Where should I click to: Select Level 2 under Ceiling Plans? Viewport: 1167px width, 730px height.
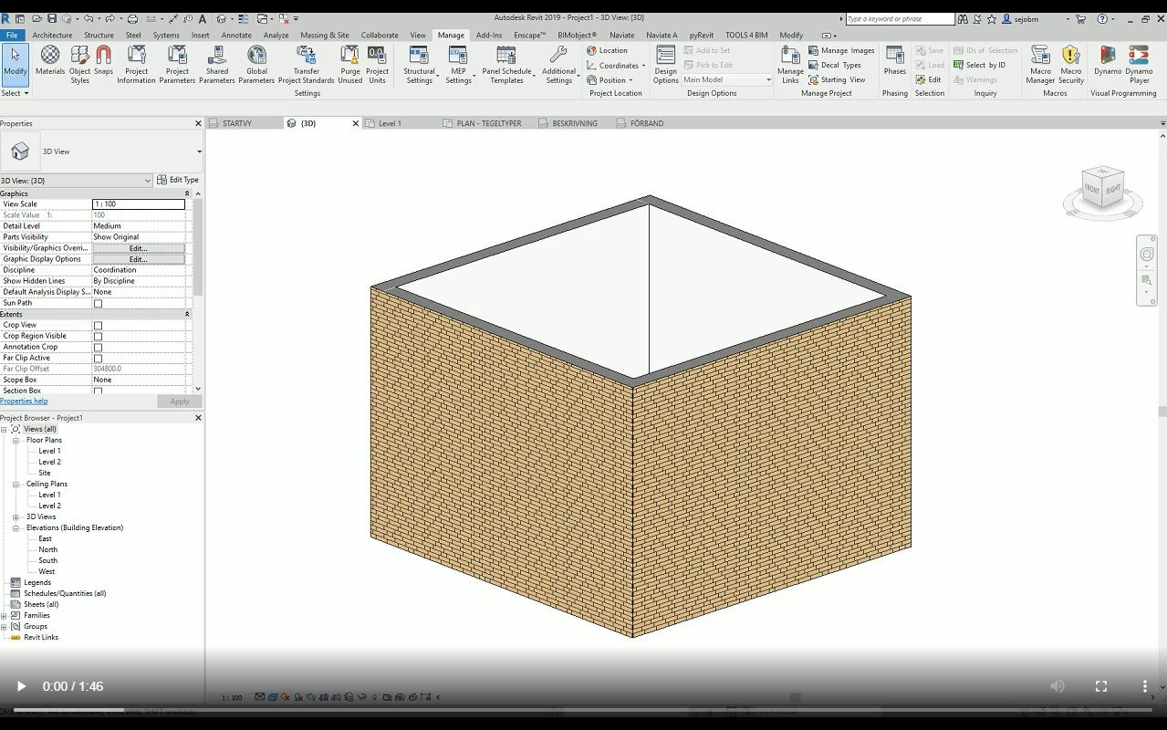coord(49,506)
